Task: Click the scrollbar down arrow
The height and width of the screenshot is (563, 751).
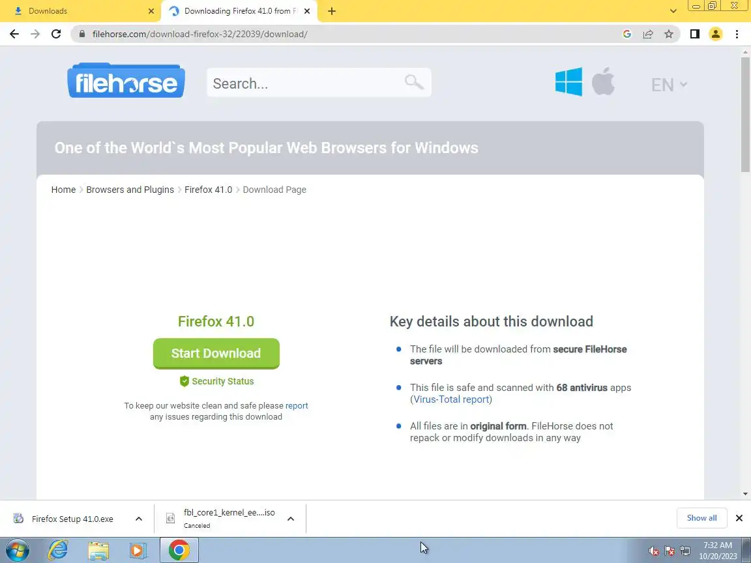Action: tap(745, 493)
